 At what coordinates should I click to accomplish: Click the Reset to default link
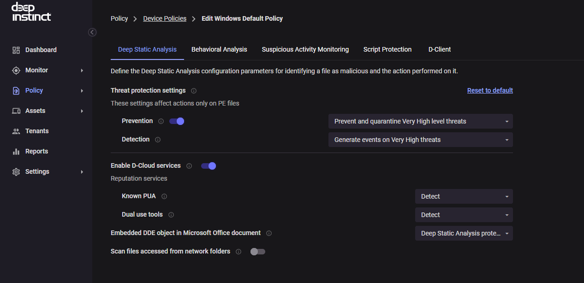(490, 90)
